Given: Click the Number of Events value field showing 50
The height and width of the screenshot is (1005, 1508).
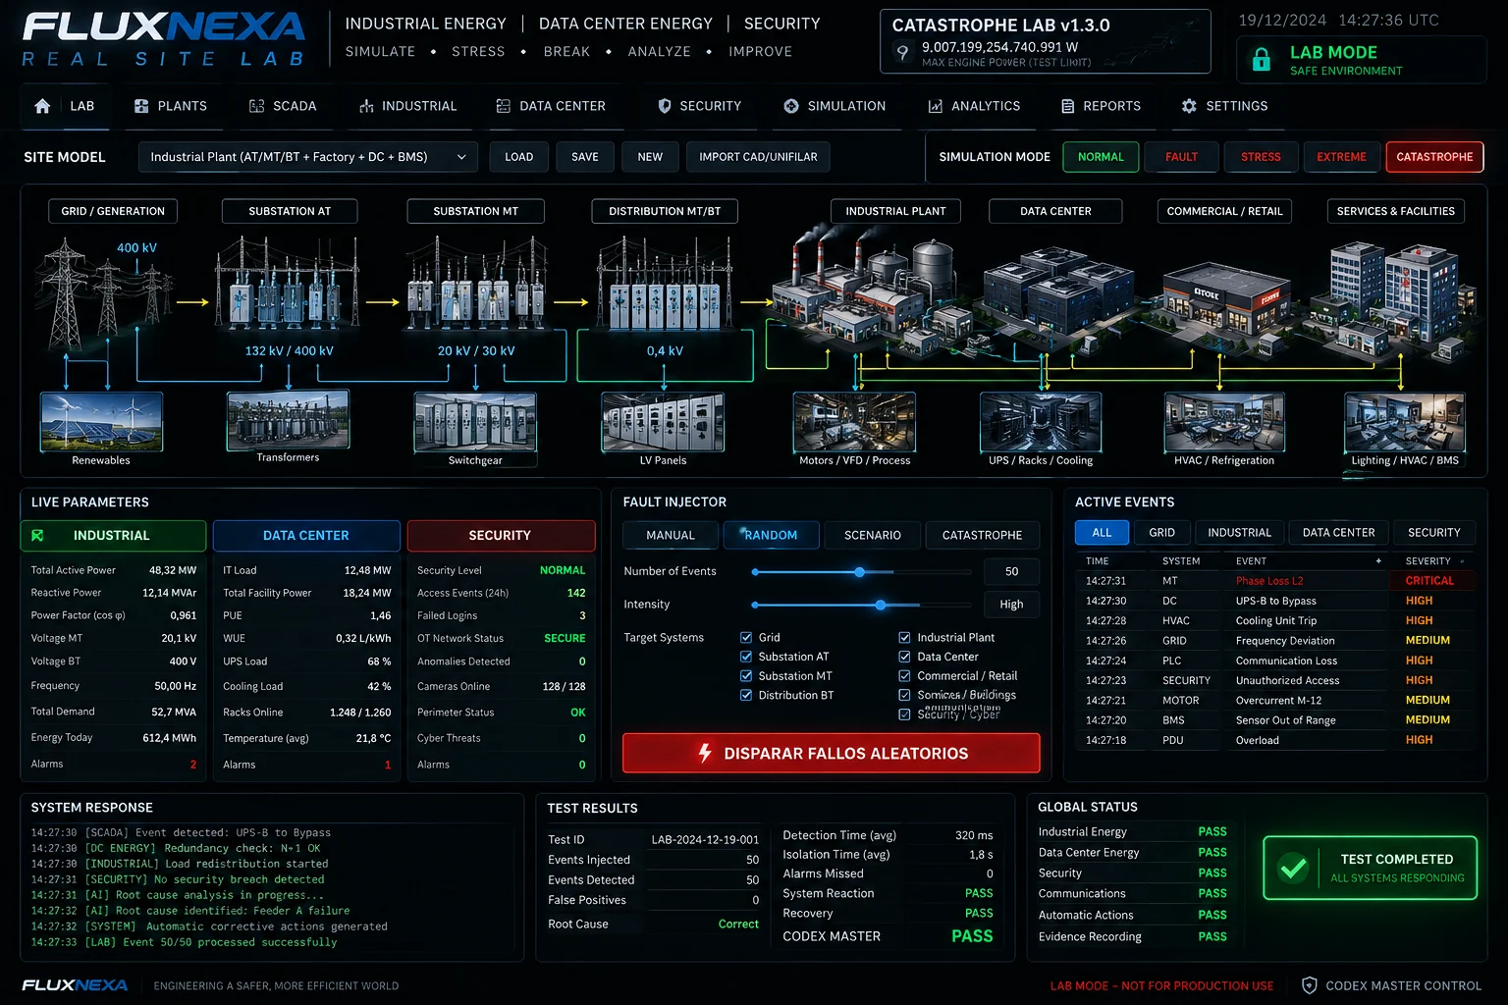Looking at the screenshot, I should tap(1011, 571).
